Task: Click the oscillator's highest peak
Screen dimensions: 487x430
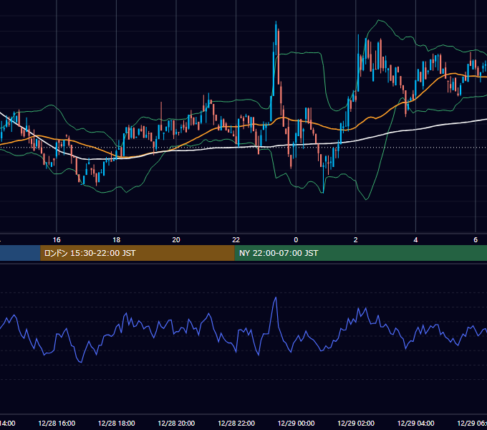Action: click(x=276, y=297)
